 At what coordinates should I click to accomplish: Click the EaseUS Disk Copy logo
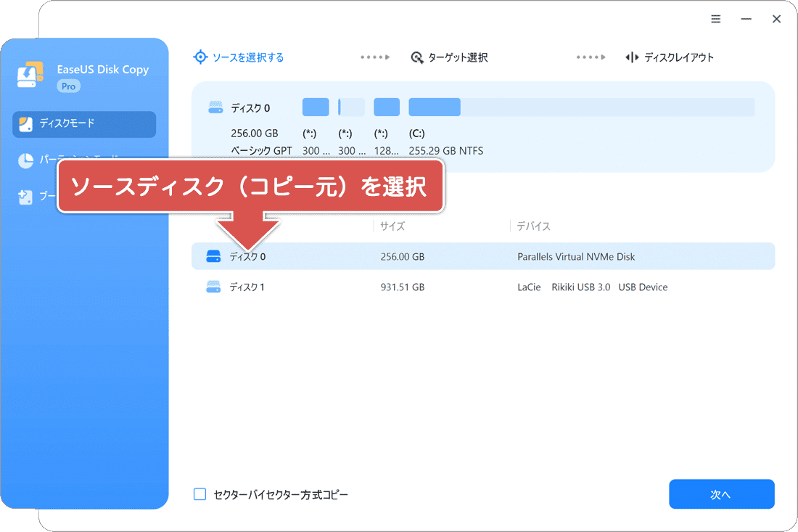(x=29, y=75)
